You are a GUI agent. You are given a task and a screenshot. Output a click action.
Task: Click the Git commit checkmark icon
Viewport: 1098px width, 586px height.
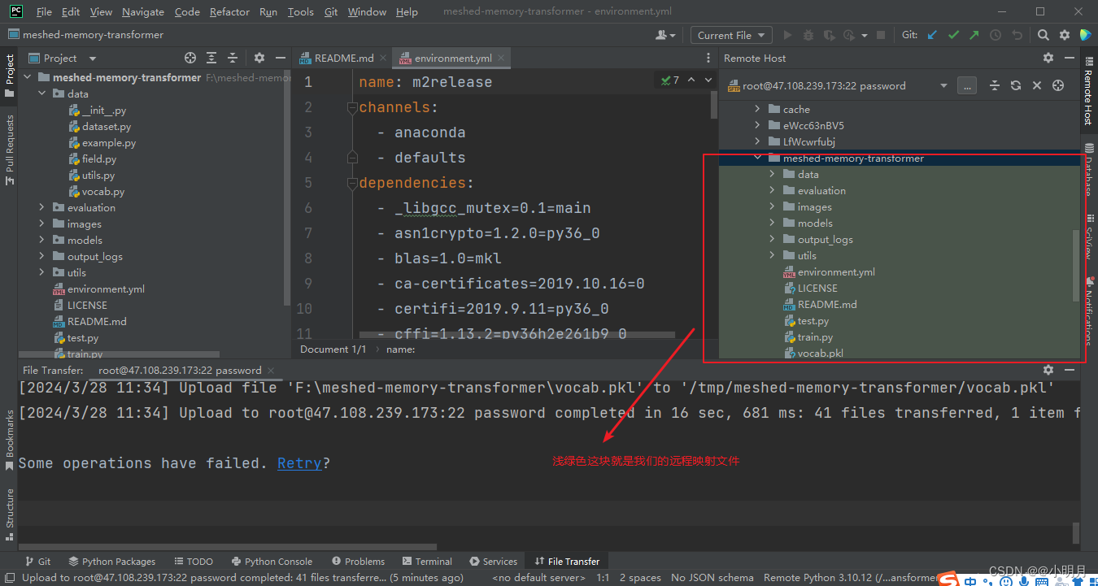pos(953,35)
